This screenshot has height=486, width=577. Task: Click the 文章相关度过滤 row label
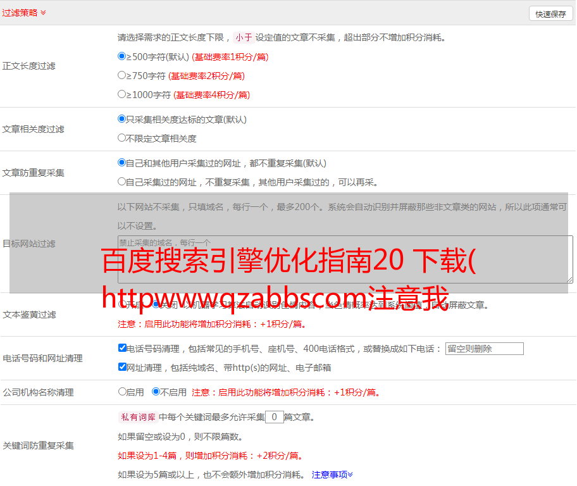tap(33, 129)
